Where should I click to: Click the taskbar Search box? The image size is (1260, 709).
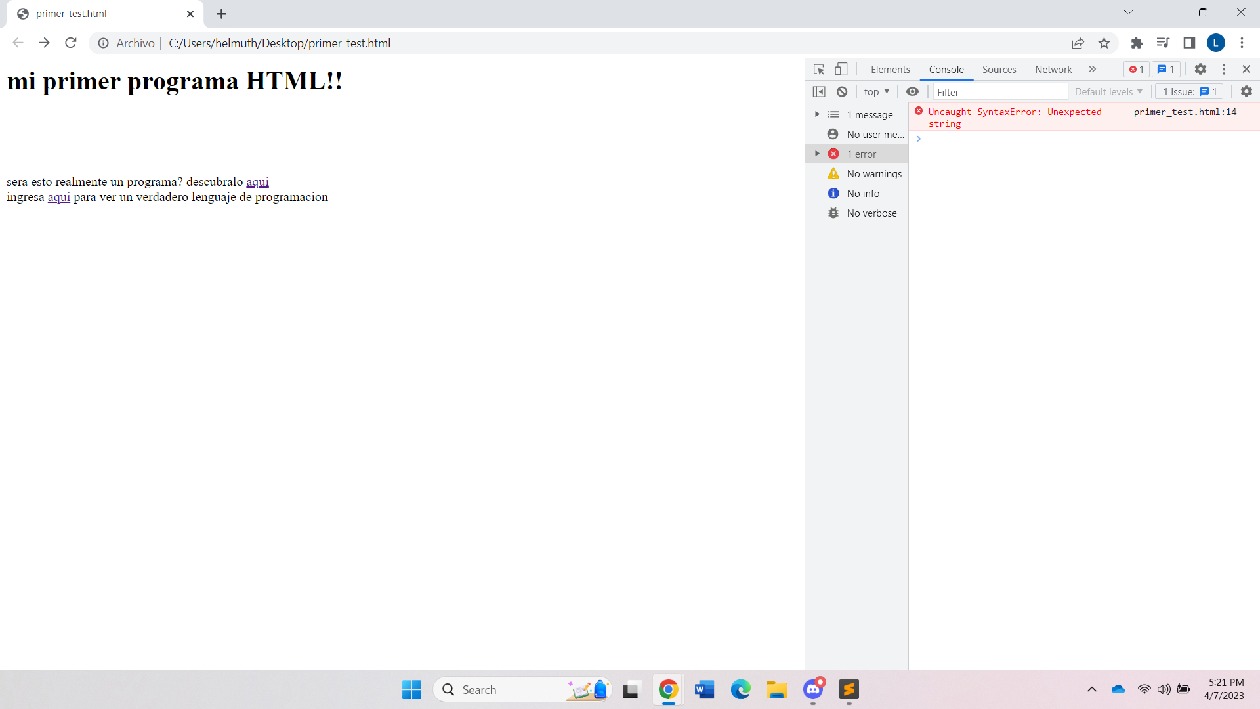(x=522, y=689)
